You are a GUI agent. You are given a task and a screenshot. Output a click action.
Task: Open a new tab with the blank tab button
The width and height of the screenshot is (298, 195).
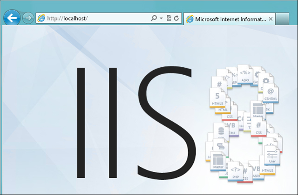pyautogui.click(x=282, y=19)
